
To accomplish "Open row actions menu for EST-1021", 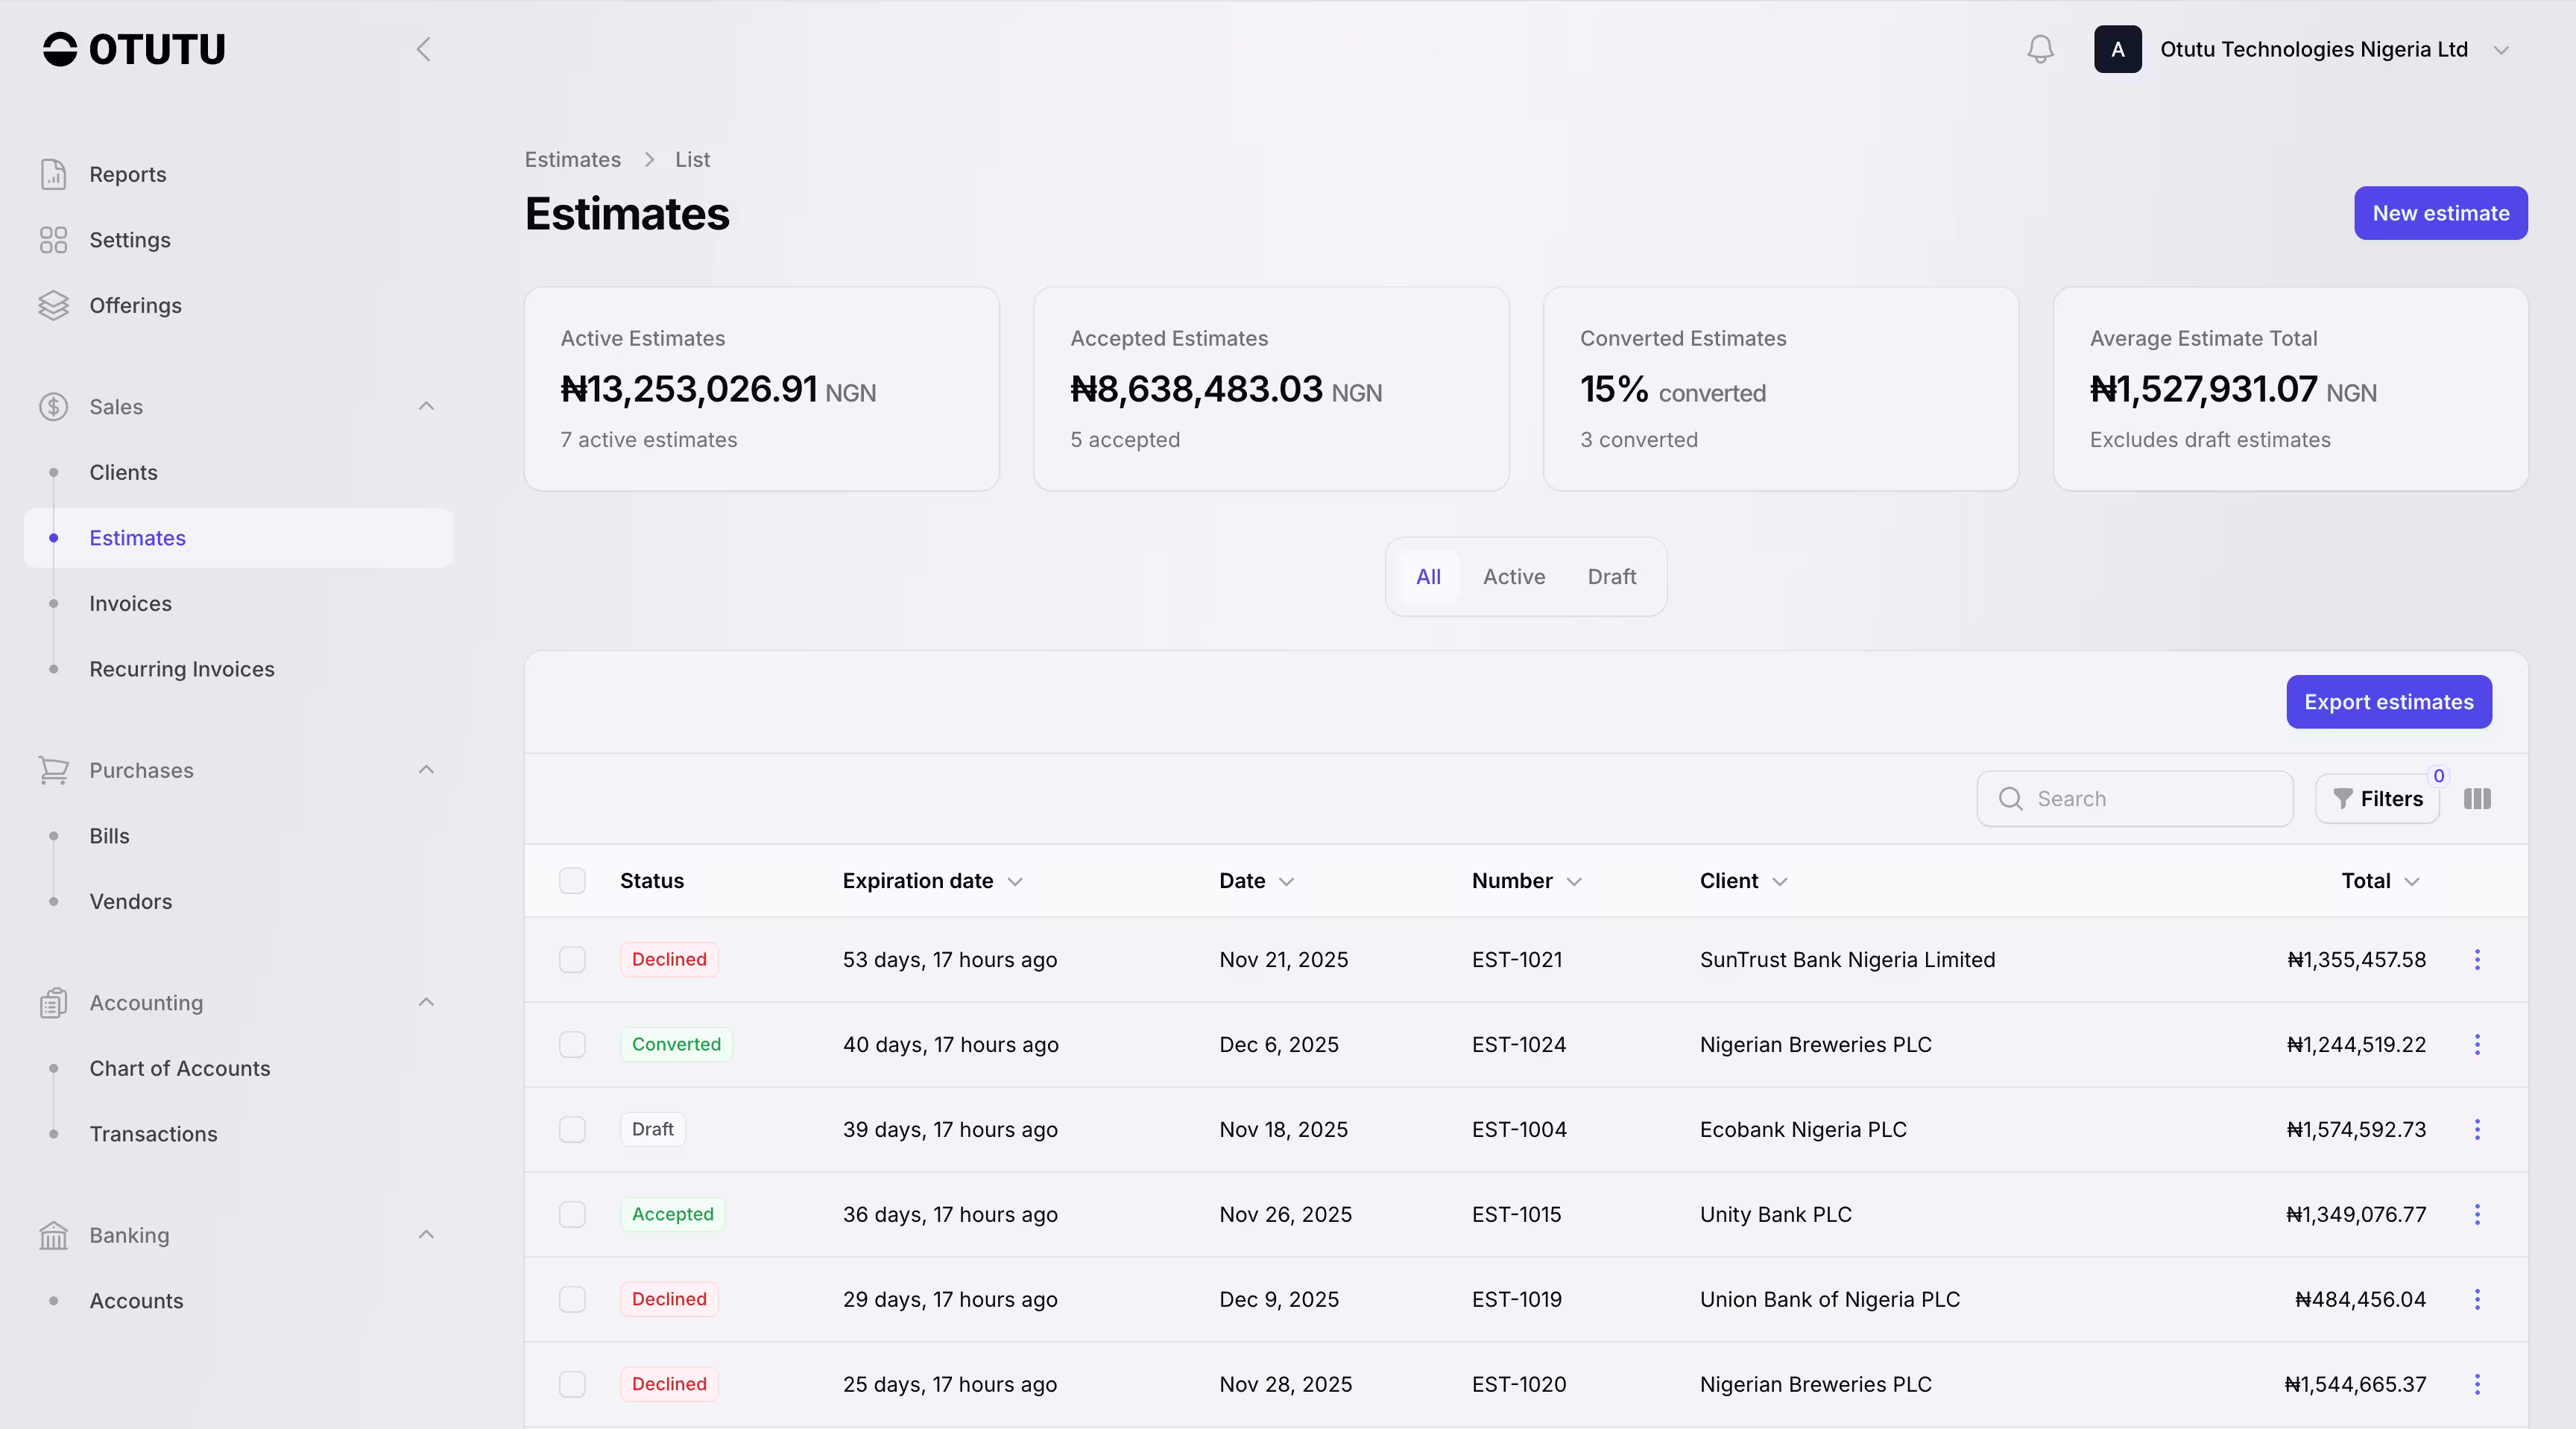I will click(x=2477, y=960).
